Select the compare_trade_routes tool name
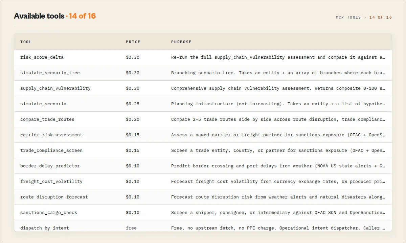This screenshot has width=406, height=243. pos(47,119)
